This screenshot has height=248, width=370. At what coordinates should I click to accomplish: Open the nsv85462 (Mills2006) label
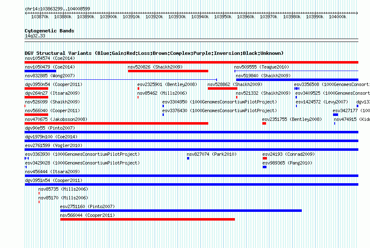162,93
